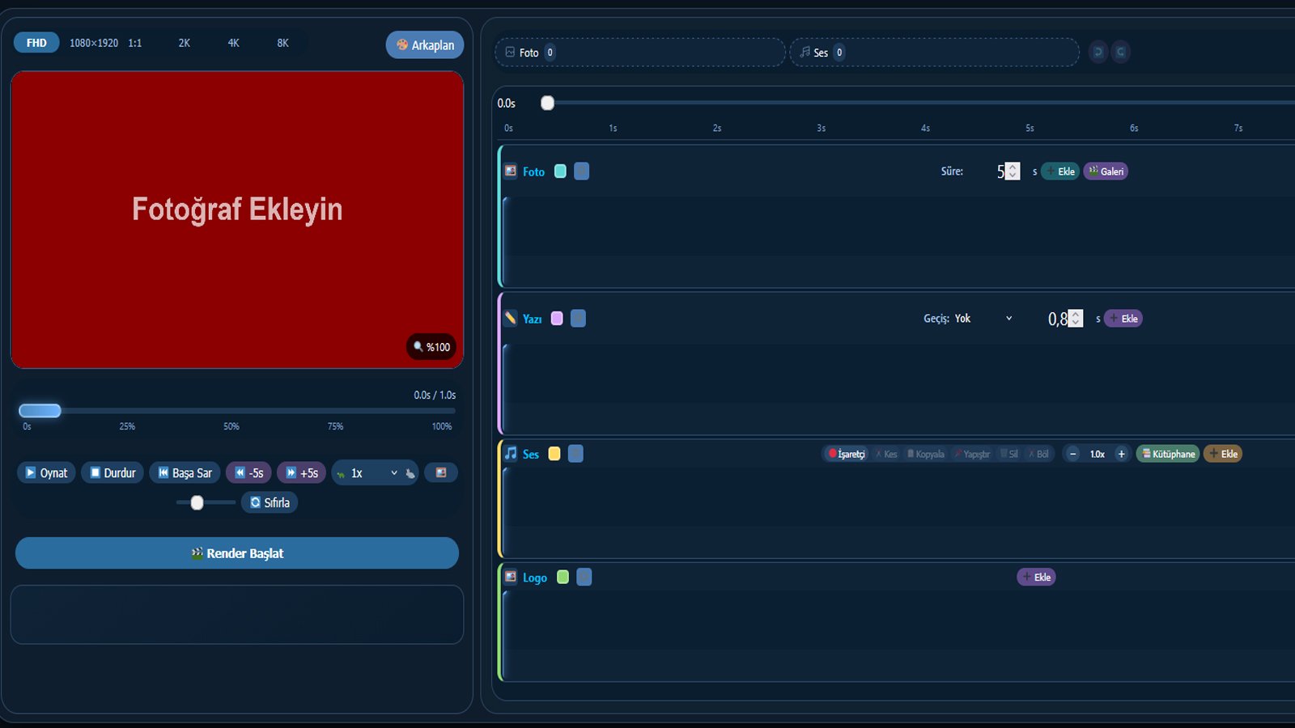Viewport: 1295px width, 728px height.
Task: Switch to the 2K resolution tab
Action: [x=185, y=43]
